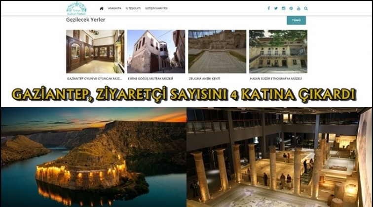Open the İL TEŞKİLATI menu item
The width and height of the screenshot is (373, 207).
pyautogui.click(x=133, y=8)
